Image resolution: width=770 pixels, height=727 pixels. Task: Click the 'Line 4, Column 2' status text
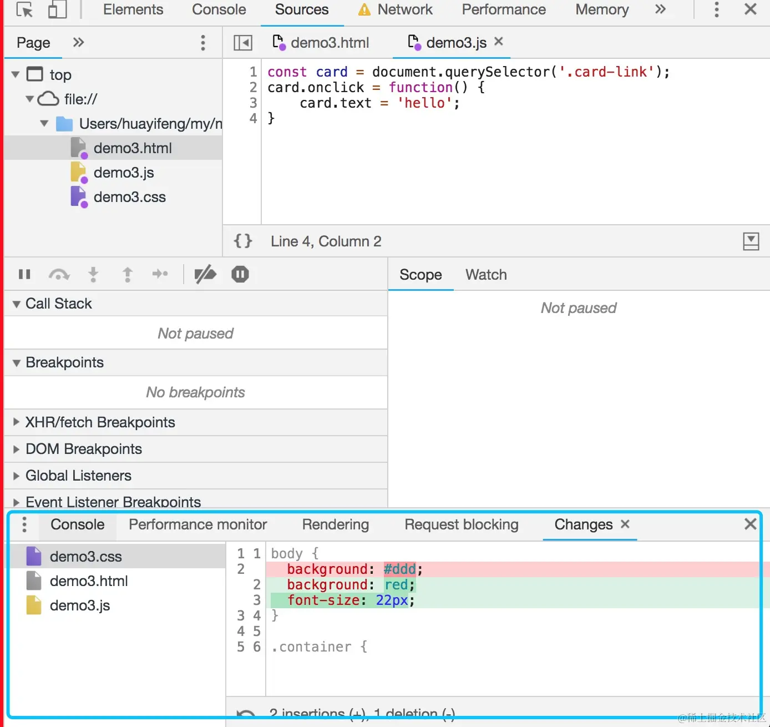click(x=326, y=241)
